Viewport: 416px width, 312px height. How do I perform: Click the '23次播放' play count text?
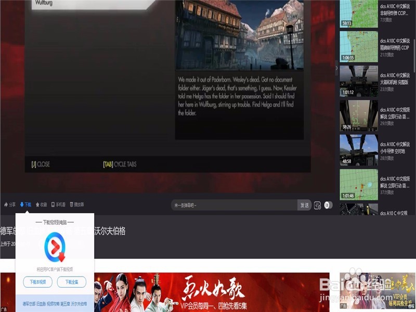(x=387, y=89)
